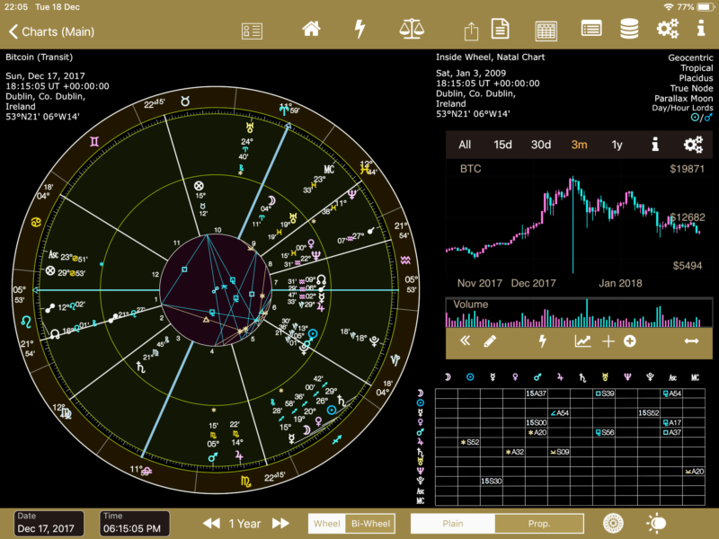Toggle the day/night brightness icon

coord(656,523)
